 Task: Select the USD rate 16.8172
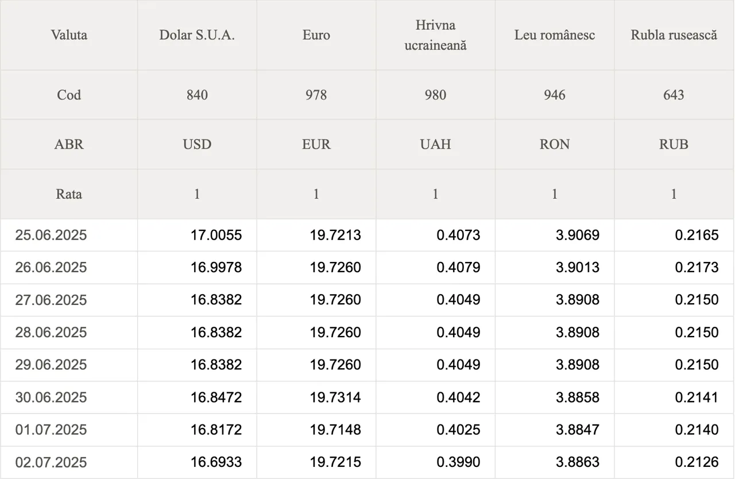(x=216, y=430)
